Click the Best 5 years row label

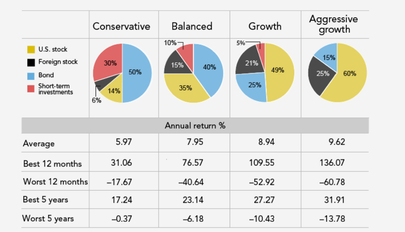pos(46,200)
